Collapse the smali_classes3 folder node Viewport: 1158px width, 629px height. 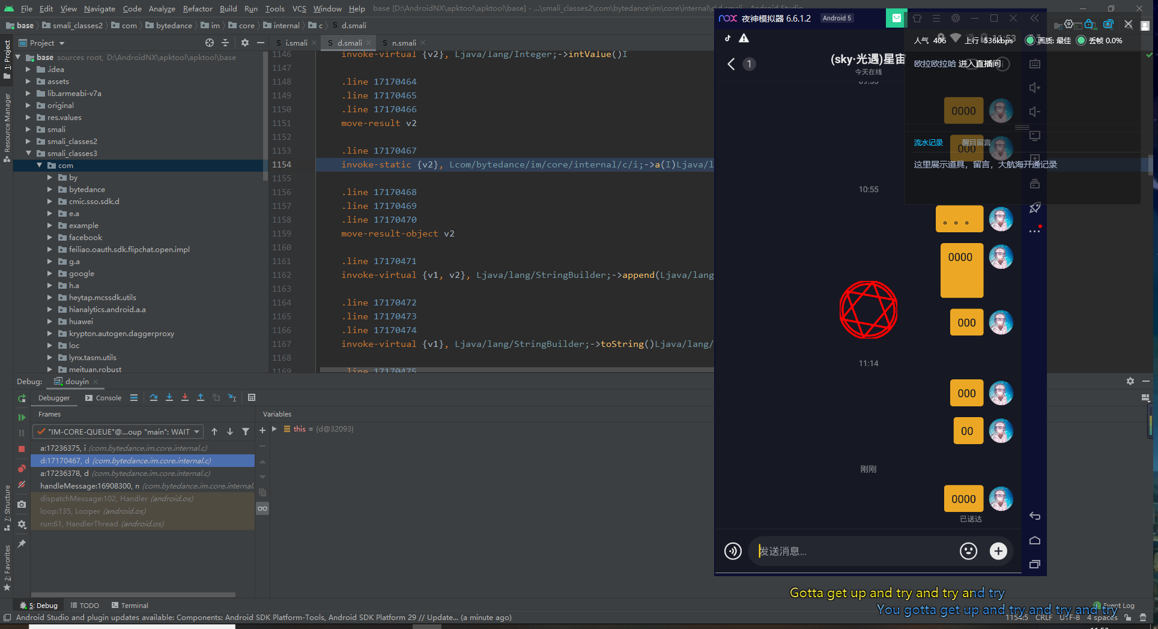28,154
